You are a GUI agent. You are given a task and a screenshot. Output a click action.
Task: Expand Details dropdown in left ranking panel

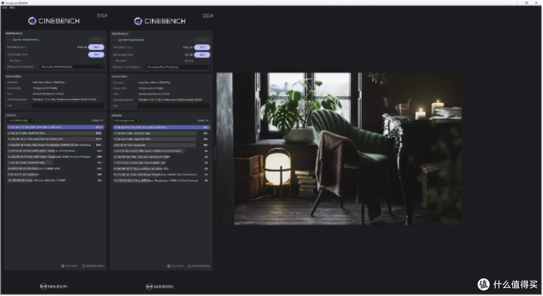[x=97, y=121]
